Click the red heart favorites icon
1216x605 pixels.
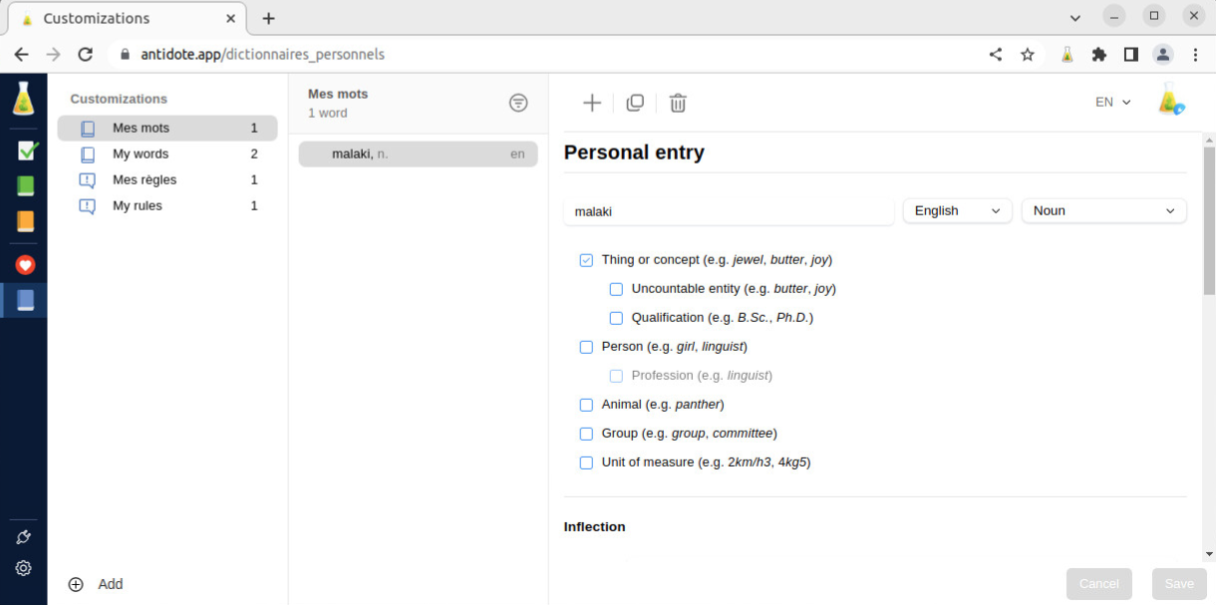26,264
